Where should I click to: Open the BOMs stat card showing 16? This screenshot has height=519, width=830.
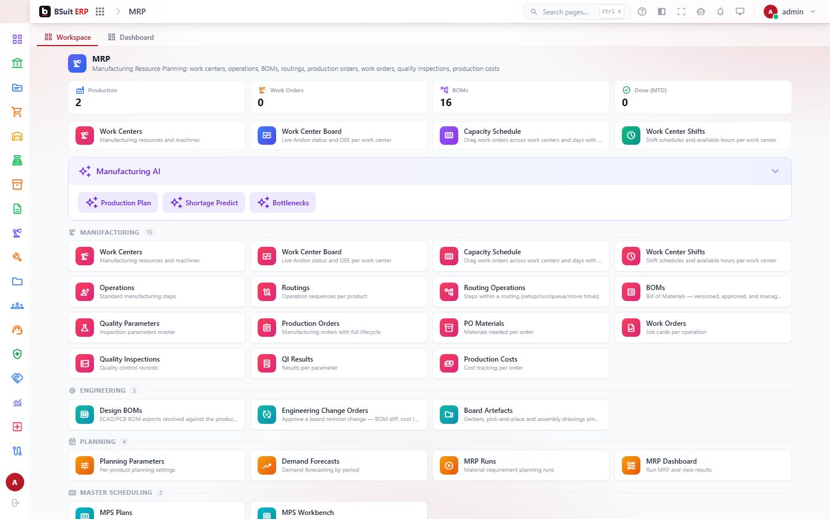[521, 97]
